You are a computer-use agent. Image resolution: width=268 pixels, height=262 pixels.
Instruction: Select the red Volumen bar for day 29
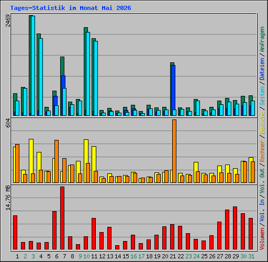coord(235,228)
